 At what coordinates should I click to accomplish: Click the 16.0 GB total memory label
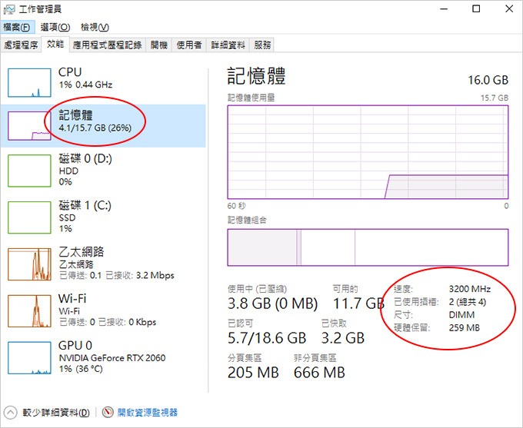click(x=488, y=80)
